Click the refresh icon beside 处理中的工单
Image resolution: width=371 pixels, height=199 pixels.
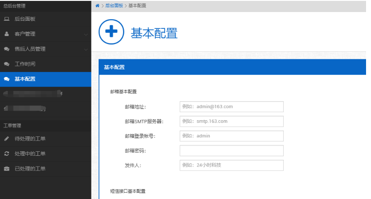pyautogui.click(x=7, y=154)
